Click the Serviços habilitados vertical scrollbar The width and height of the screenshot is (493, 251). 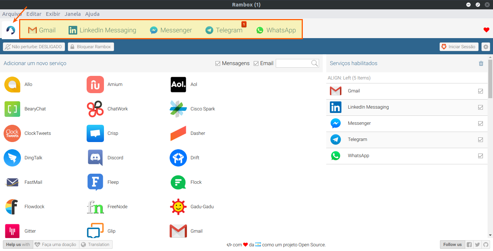(x=490, y=79)
